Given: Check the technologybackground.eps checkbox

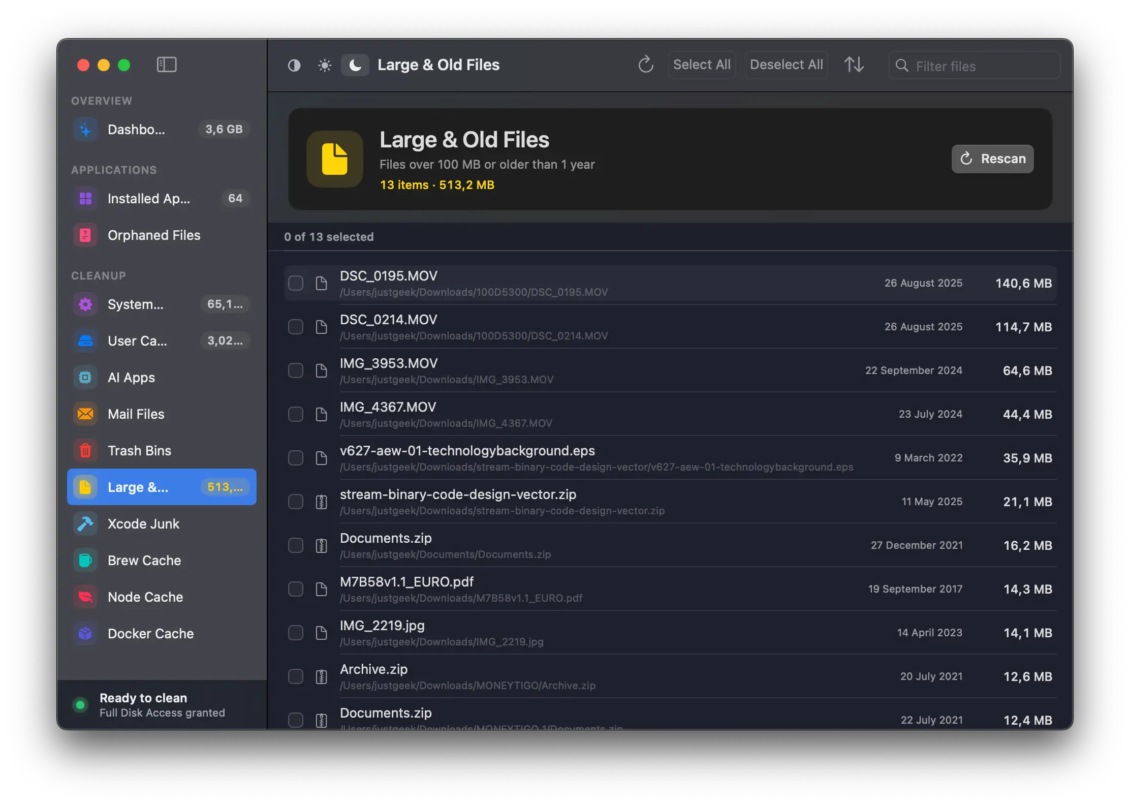Looking at the screenshot, I should [296, 458].
